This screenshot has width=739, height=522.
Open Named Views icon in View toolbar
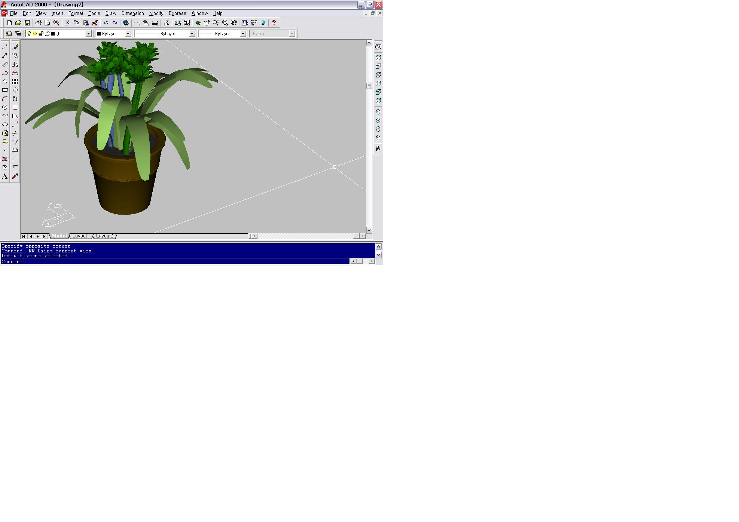click(378, 47)
